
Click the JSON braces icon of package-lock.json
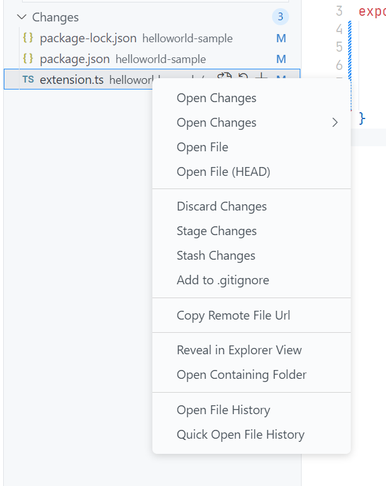[28, 38]
